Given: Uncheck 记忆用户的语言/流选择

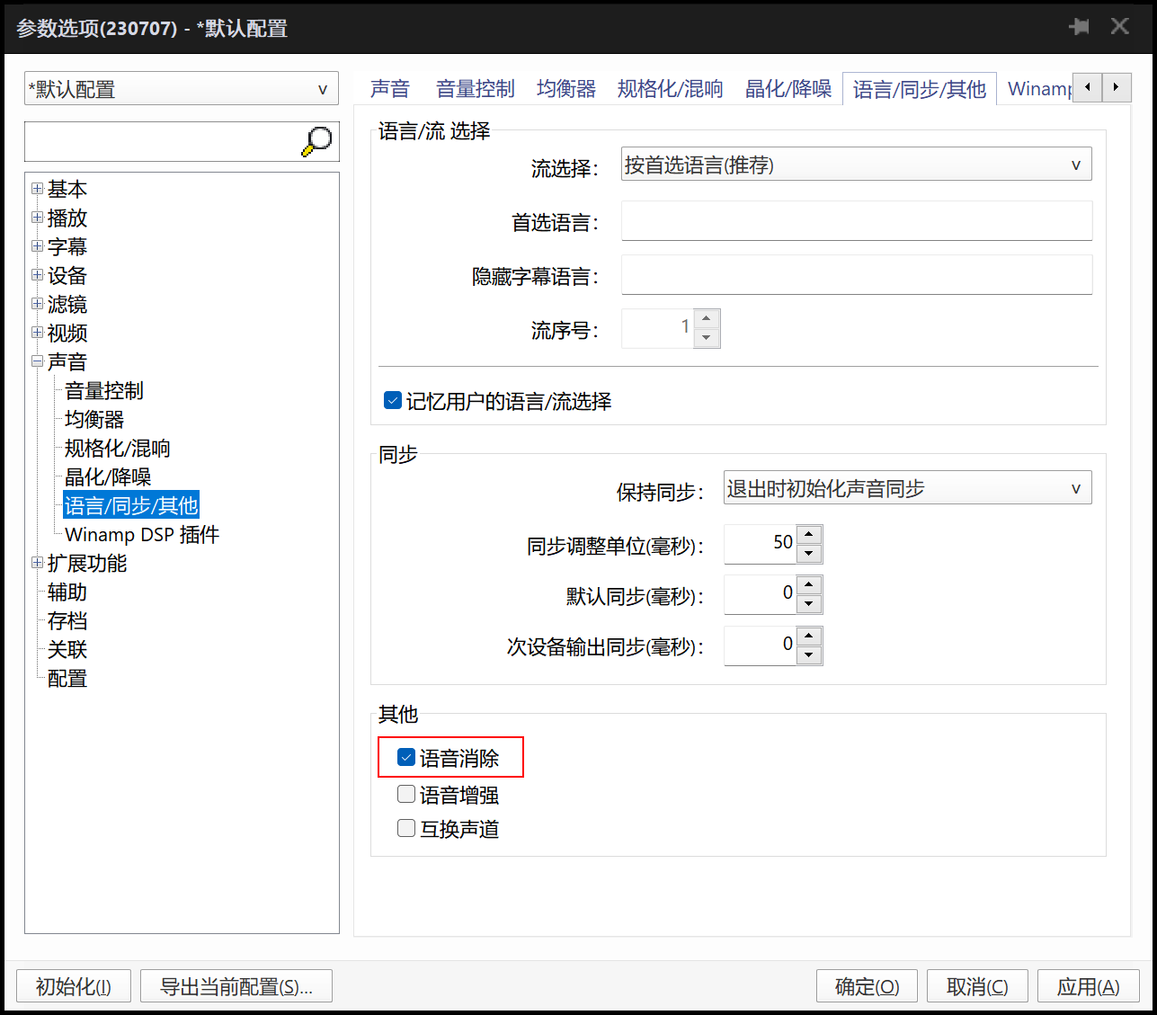Looking at the screenshot, I should tap(392, 400).
